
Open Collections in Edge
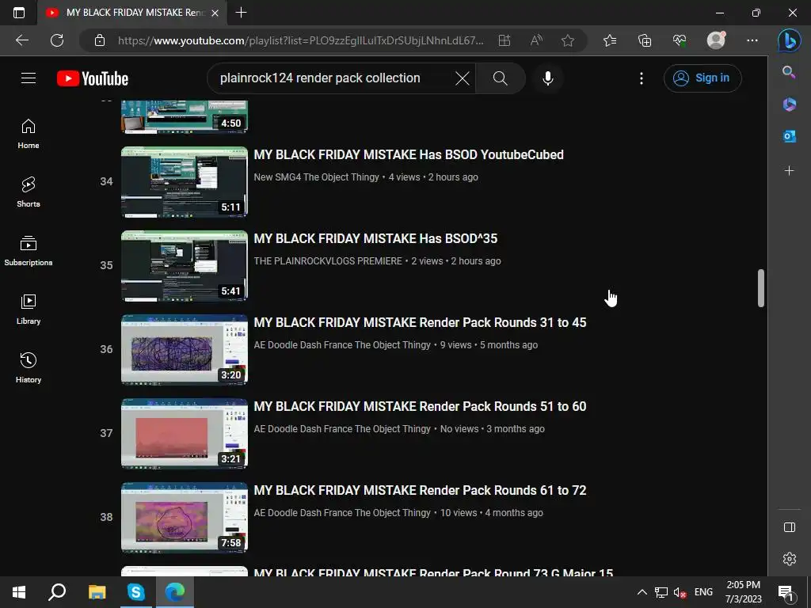[x=645, y=40]
